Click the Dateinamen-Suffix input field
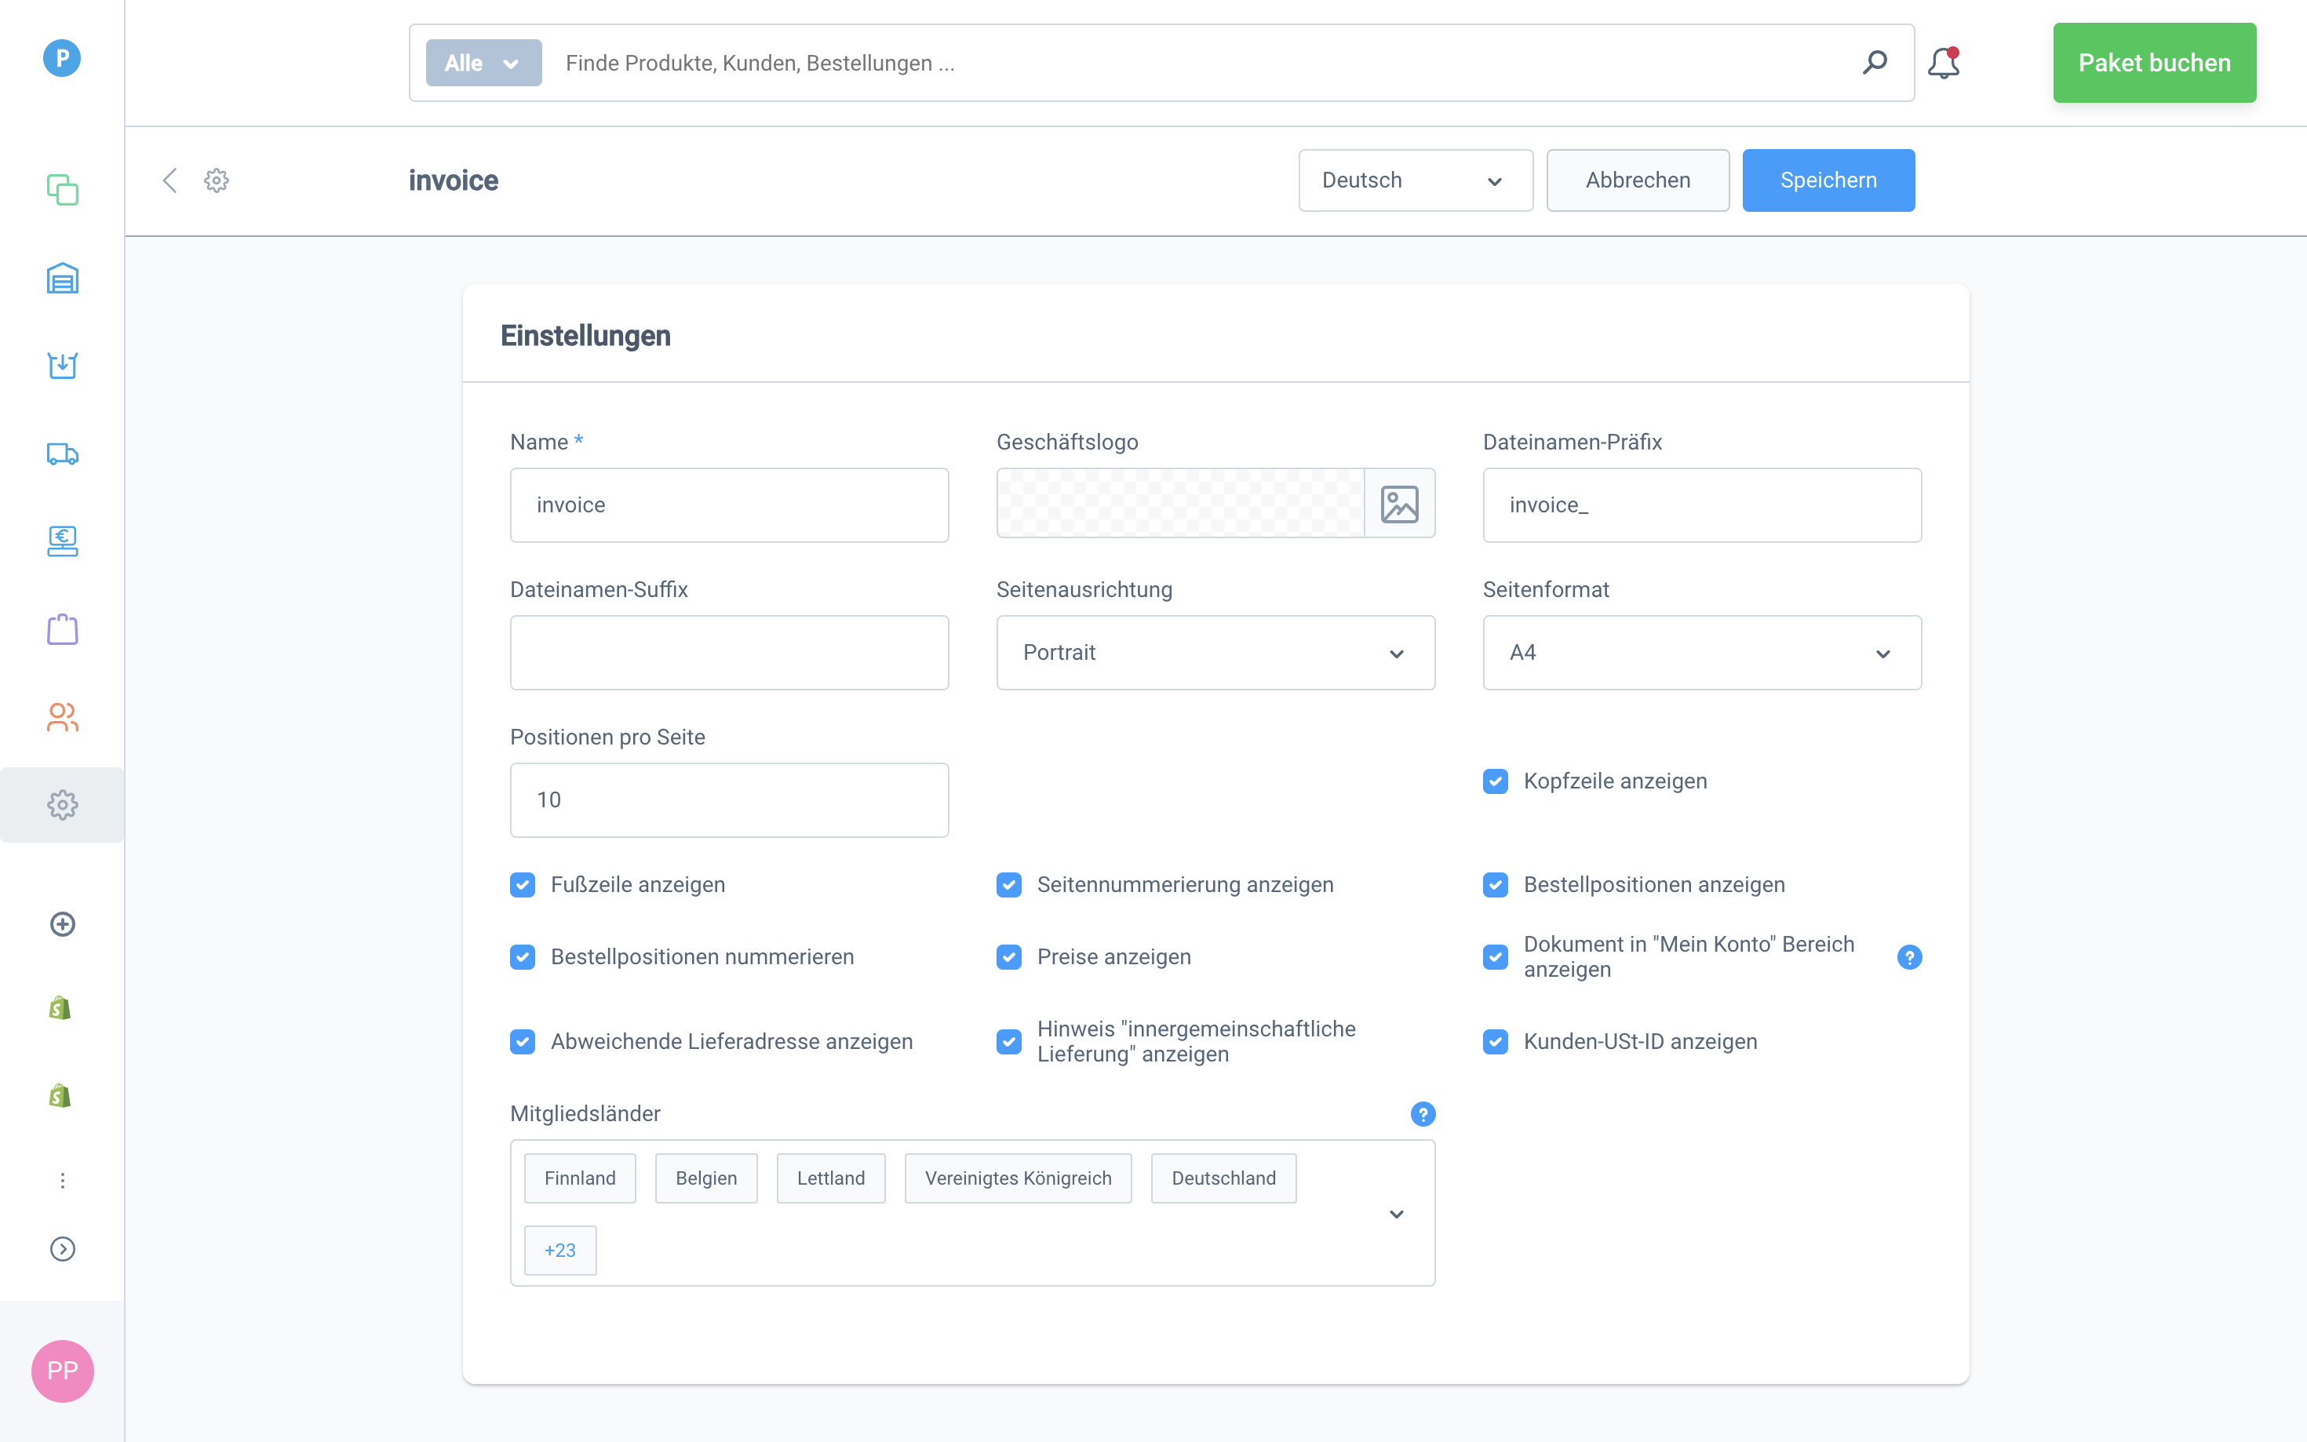2307x1442 pixels. [x=729, y=652]
